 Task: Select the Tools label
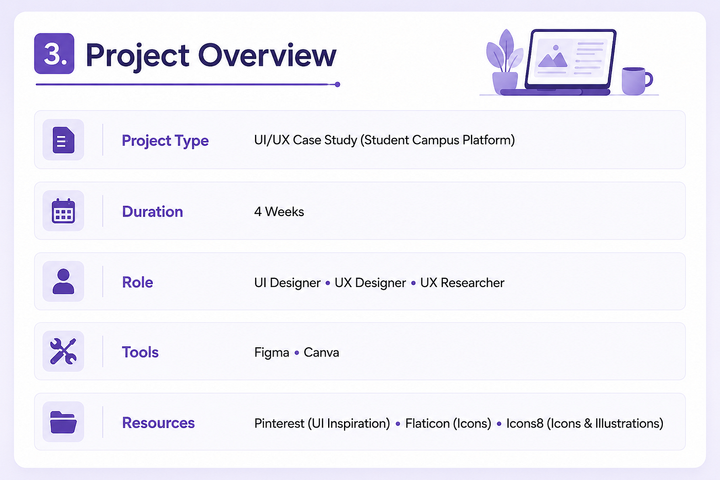(x=140, y=352)
